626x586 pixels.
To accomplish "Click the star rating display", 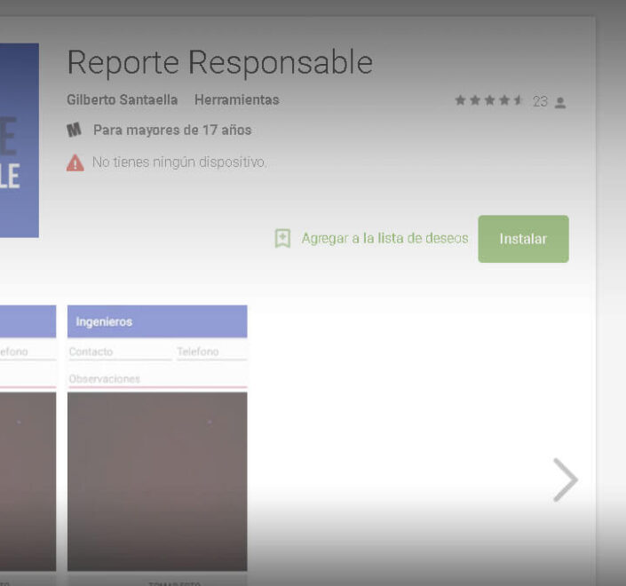I will [x=488, y=100].
